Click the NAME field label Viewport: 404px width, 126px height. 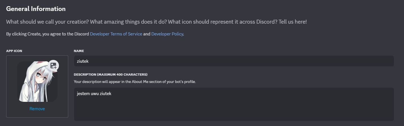pos(79,51)
